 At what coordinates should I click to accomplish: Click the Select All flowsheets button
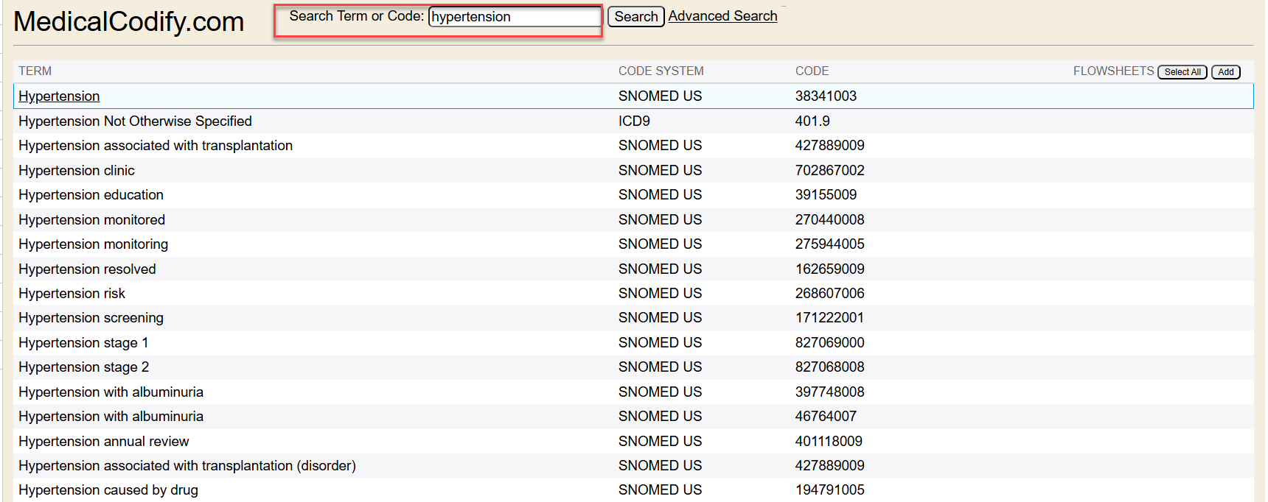coord(1182,72)
